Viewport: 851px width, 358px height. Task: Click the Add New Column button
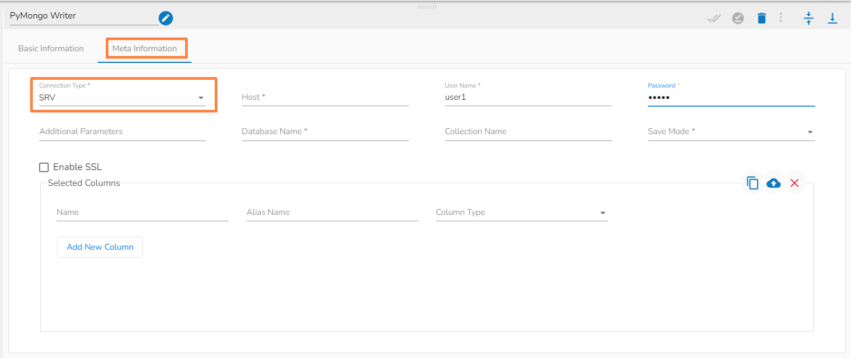coord(100,247)
